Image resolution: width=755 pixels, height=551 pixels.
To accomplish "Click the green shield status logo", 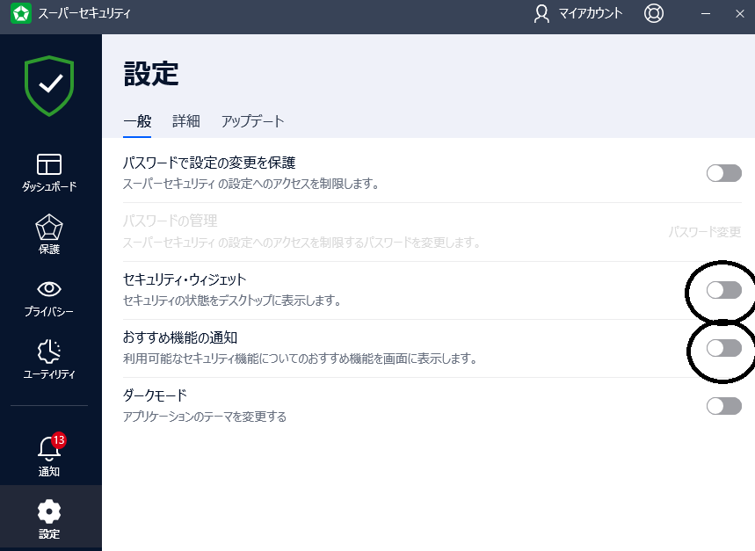I will [x=49, y=85].
